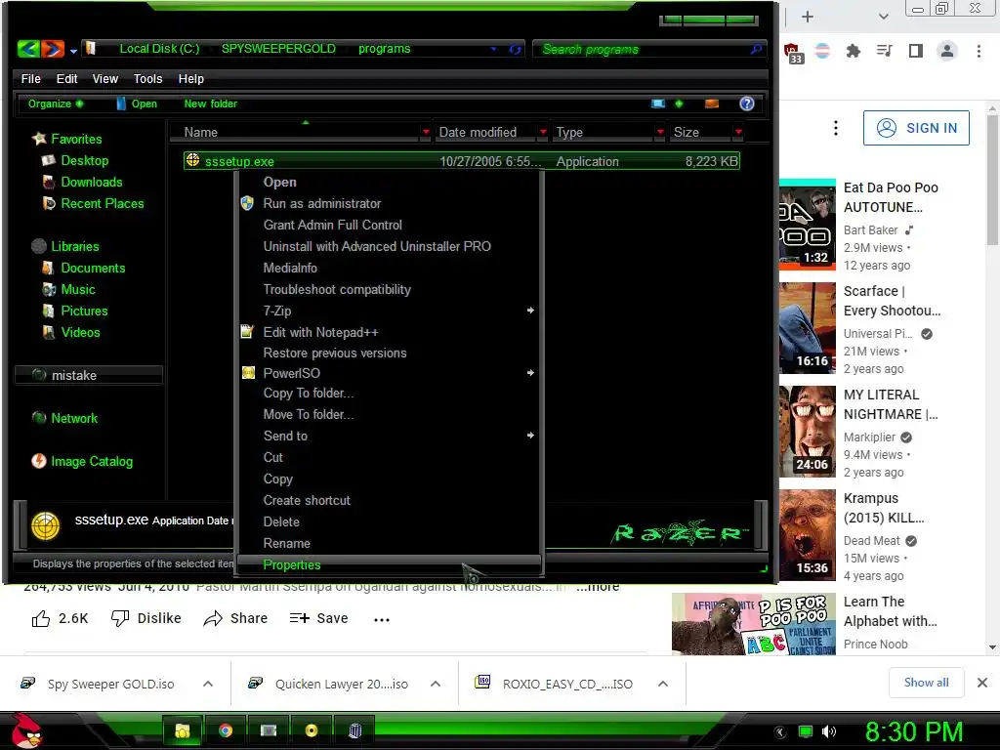Click the Chrome profile avatar icon
This screenshot has height=750, width=1000.
pyautogui.click(x=947, y=51)
